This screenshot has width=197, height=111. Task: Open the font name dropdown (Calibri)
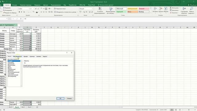click(x=29, y=9)
